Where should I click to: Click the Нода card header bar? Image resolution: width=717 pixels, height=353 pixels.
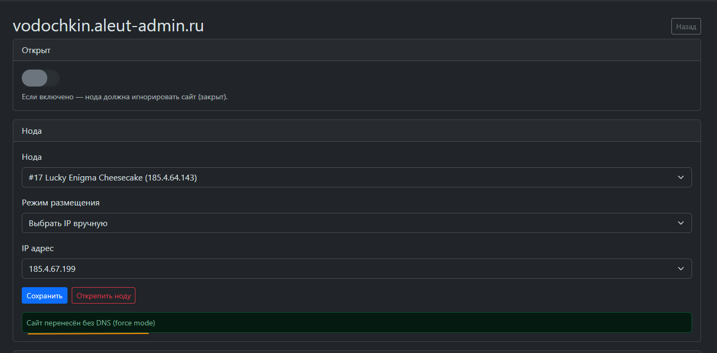pyautogui.click(x=356, y=131)
